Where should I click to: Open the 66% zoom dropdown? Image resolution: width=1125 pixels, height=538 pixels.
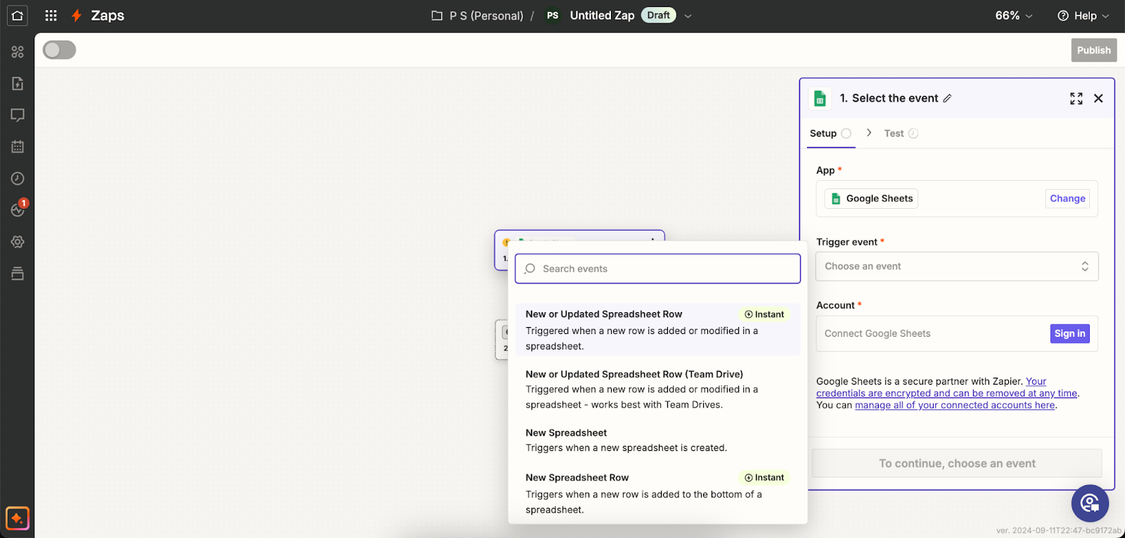point(1014,15)
